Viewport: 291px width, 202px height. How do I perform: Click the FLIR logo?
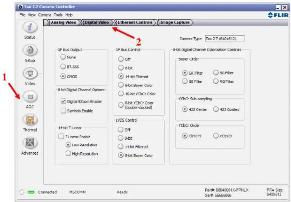pos(278,15)
